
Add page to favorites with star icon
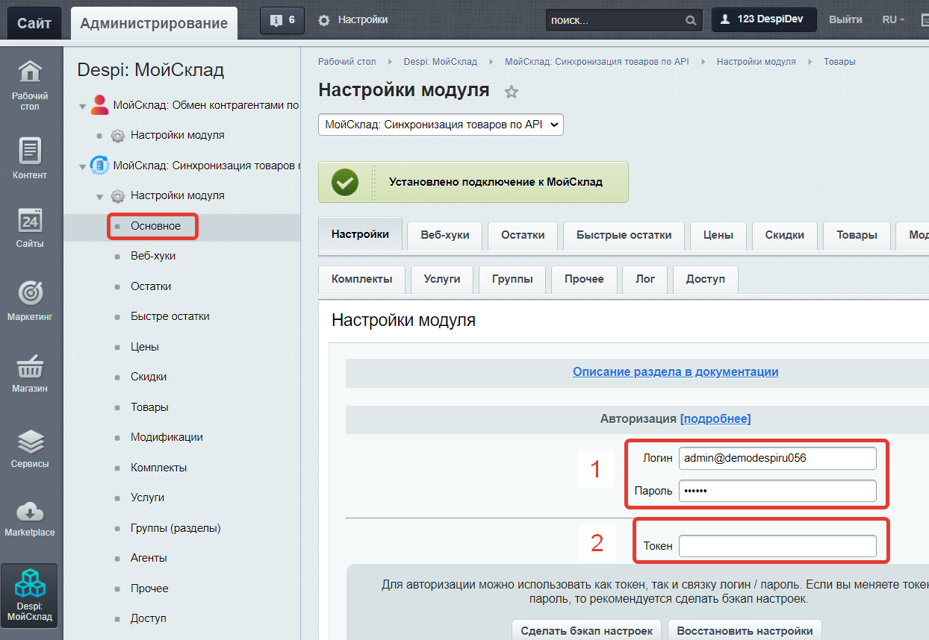tap(512, 92)
